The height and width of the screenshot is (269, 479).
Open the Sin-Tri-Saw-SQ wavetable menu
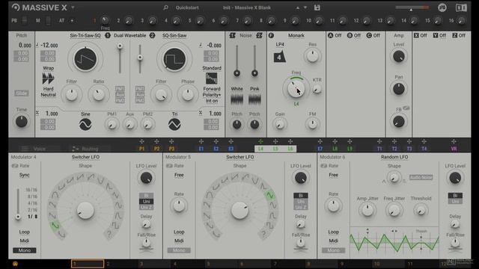(85, 36)
